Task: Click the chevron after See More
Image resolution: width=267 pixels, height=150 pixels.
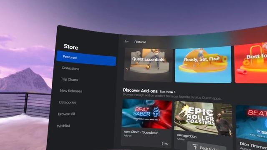Action: tap(175, 92)
